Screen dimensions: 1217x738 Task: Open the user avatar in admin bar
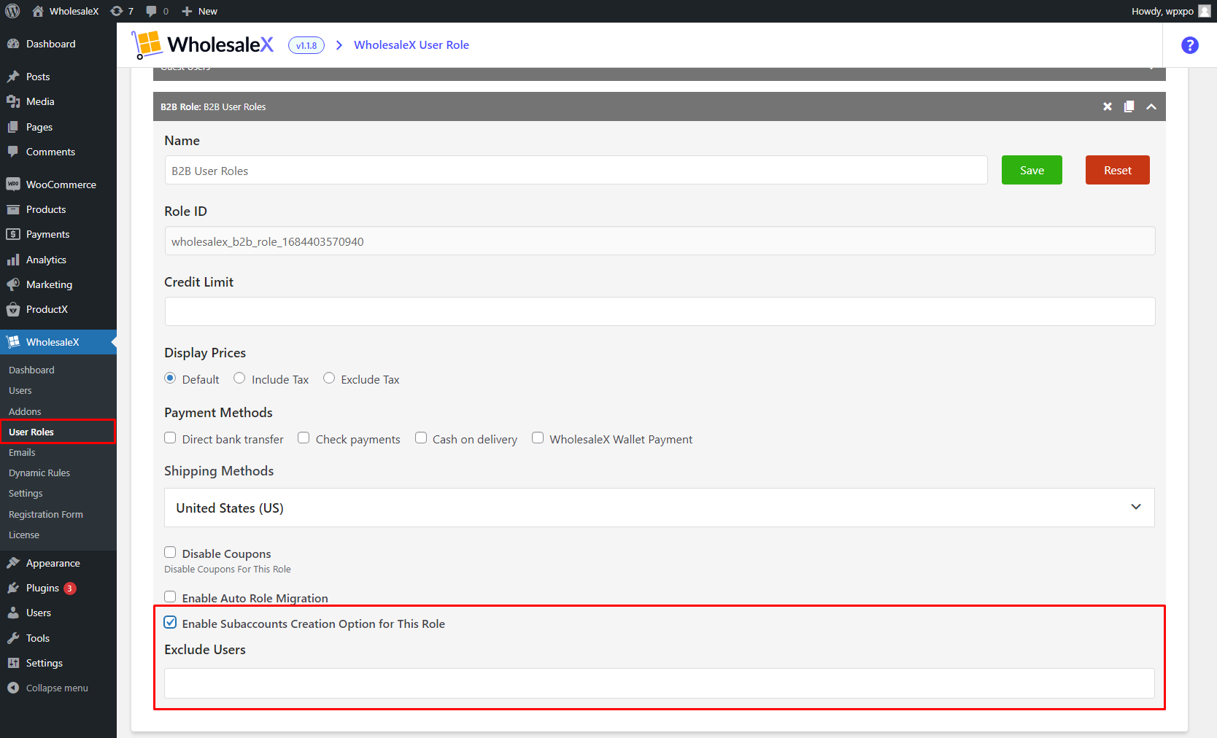tap(1205, 11)
